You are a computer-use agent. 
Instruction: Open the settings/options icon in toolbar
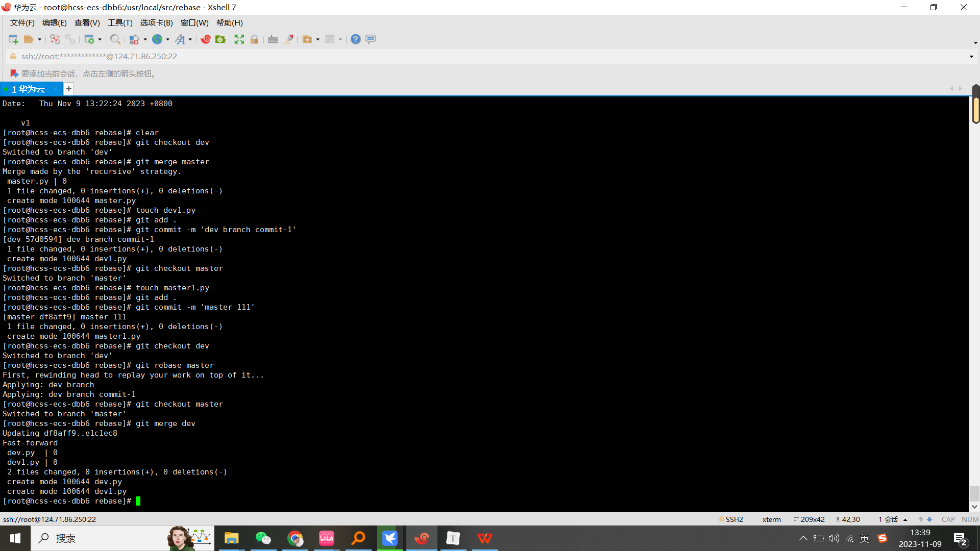pos(89,39)
